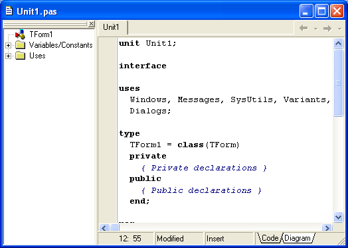The width and height of the screenshot is (348, 248).
Task: Minimize the Unit1.pas window
Action: pos(306,11)
